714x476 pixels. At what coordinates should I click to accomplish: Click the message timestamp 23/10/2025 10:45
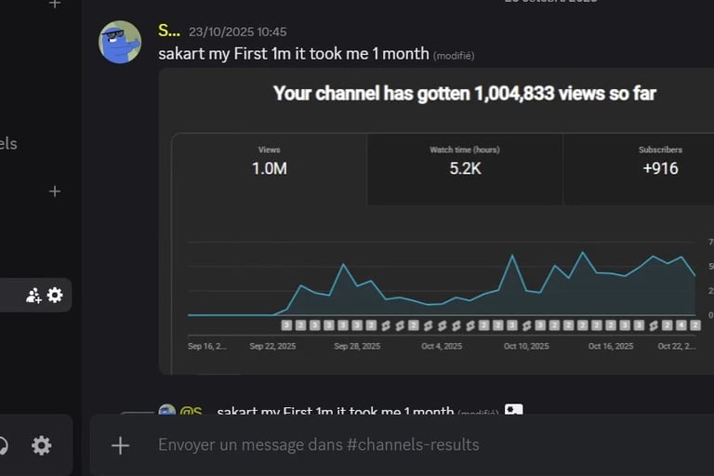pyautogui.click(x=238, y=32)
